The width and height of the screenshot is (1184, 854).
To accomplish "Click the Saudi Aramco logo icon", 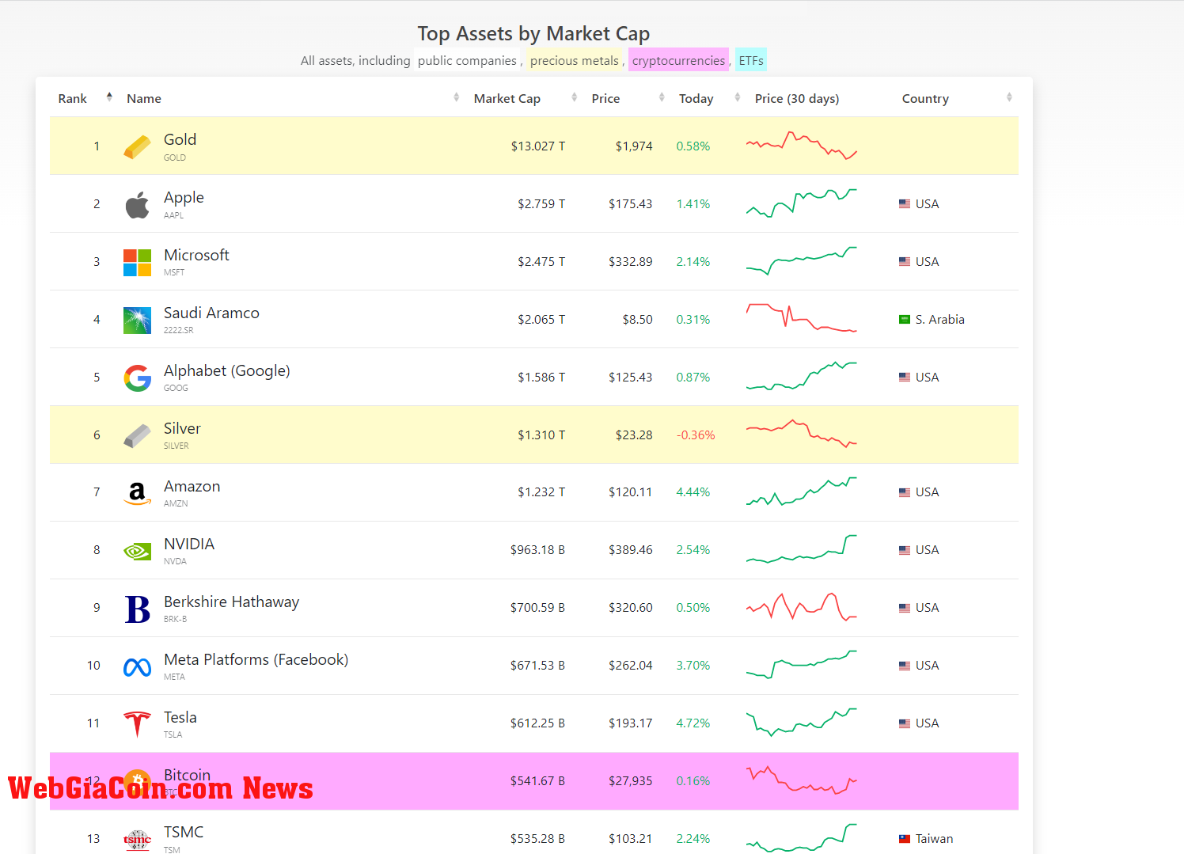I will [138, 321].
